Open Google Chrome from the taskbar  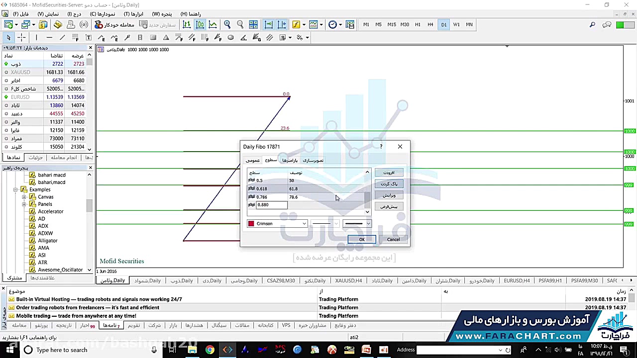coord(210,350)
